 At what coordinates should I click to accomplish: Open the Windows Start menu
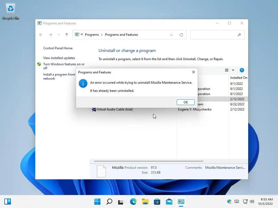click(97, 201)
